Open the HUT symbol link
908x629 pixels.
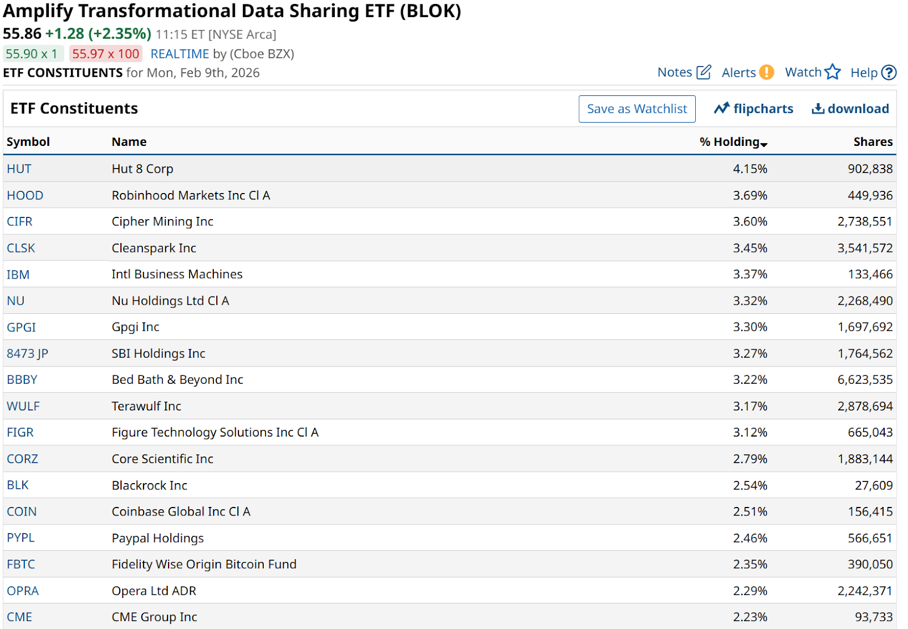click(19, 169)
